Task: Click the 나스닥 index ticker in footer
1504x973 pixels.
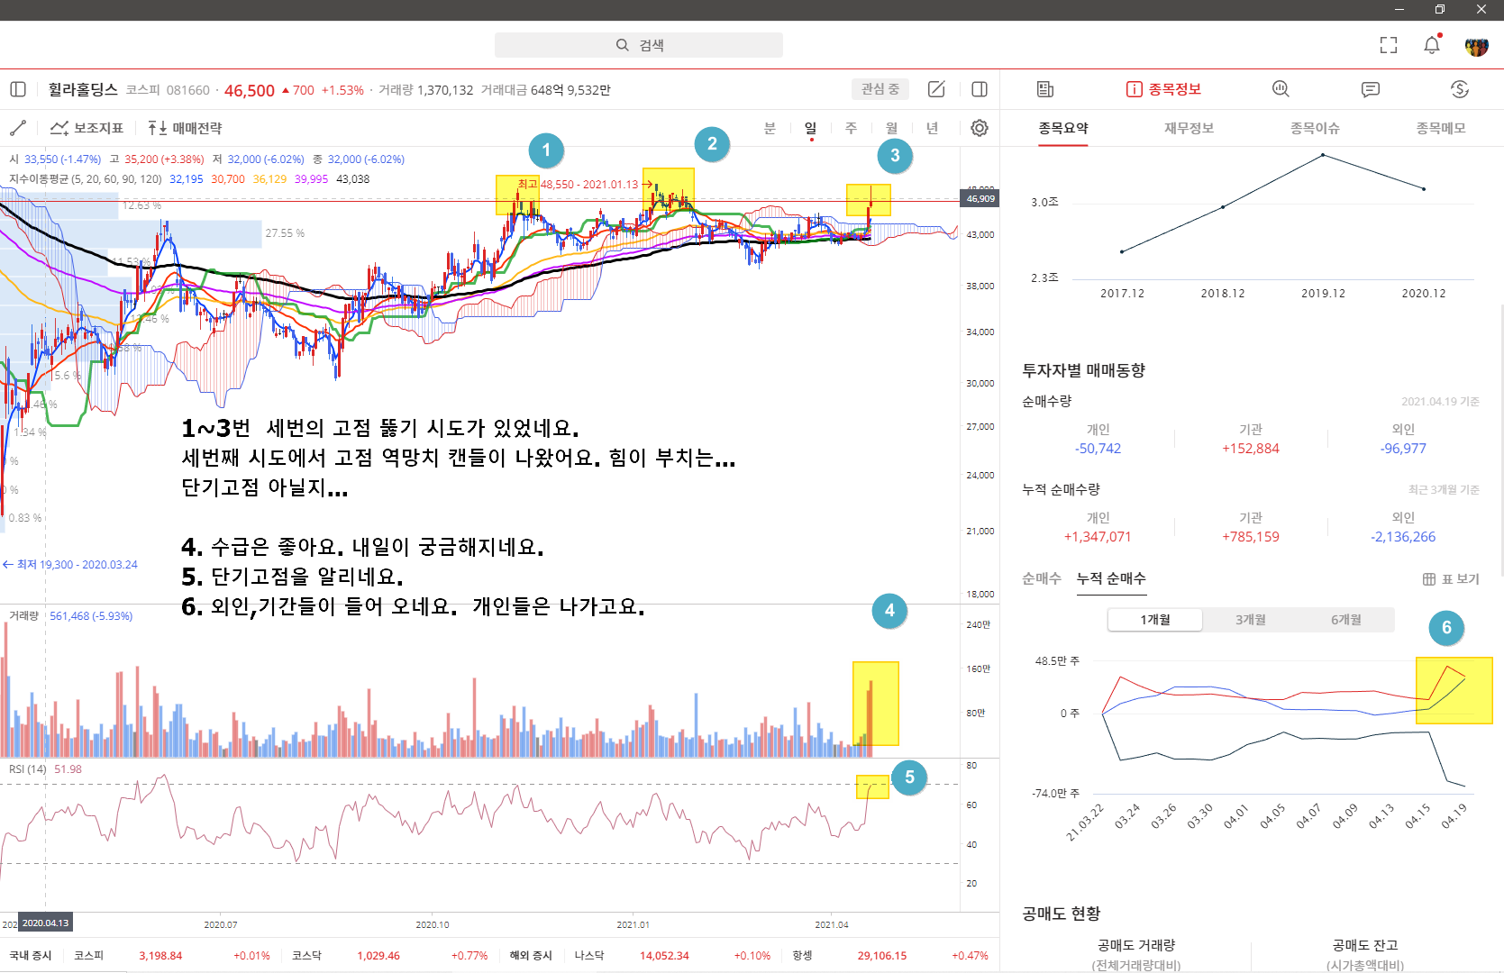Action: coord(589,956)
